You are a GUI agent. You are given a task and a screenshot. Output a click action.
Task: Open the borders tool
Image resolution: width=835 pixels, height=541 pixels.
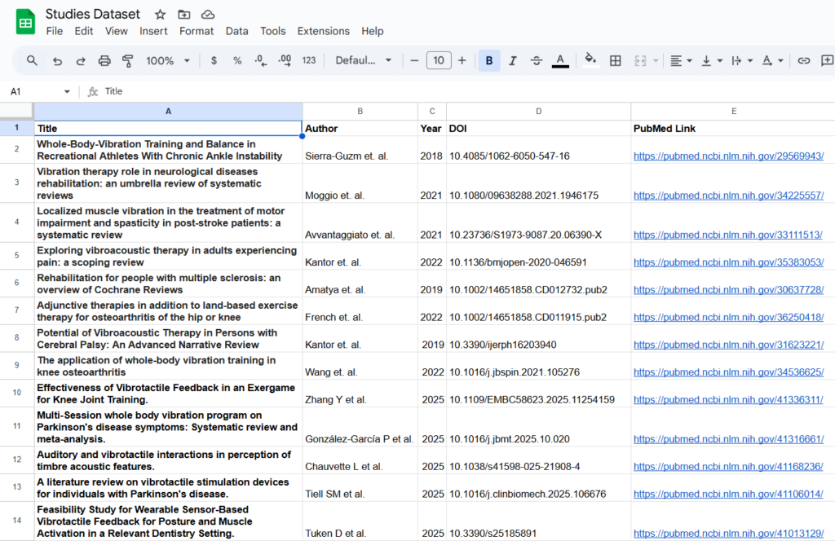pos(616,60)
